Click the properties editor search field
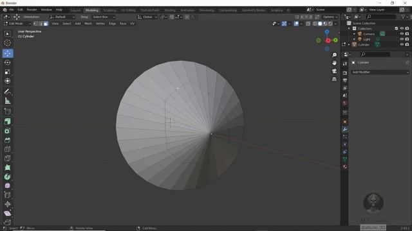This screenshot has height=231, width=412. coord(375,55)
